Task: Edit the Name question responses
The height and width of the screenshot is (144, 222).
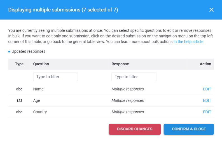Action: [x=207, y=89]
